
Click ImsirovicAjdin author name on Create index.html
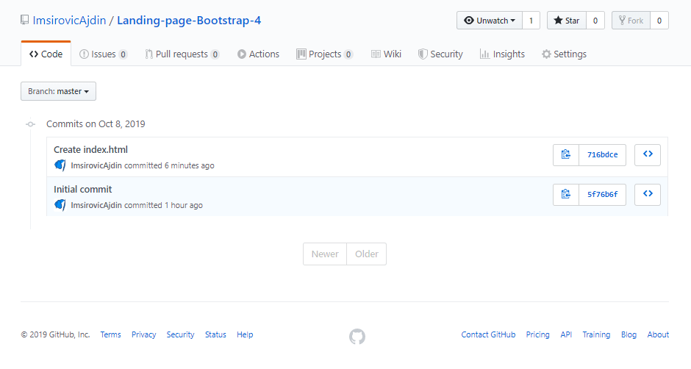[x=96, y=165]
